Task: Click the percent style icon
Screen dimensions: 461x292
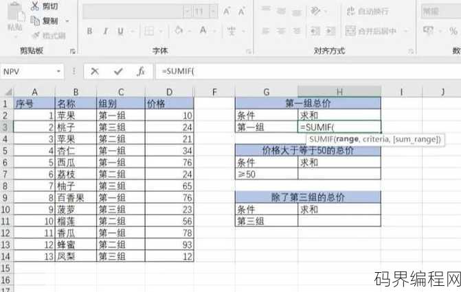Action: (x=453, y=31)
